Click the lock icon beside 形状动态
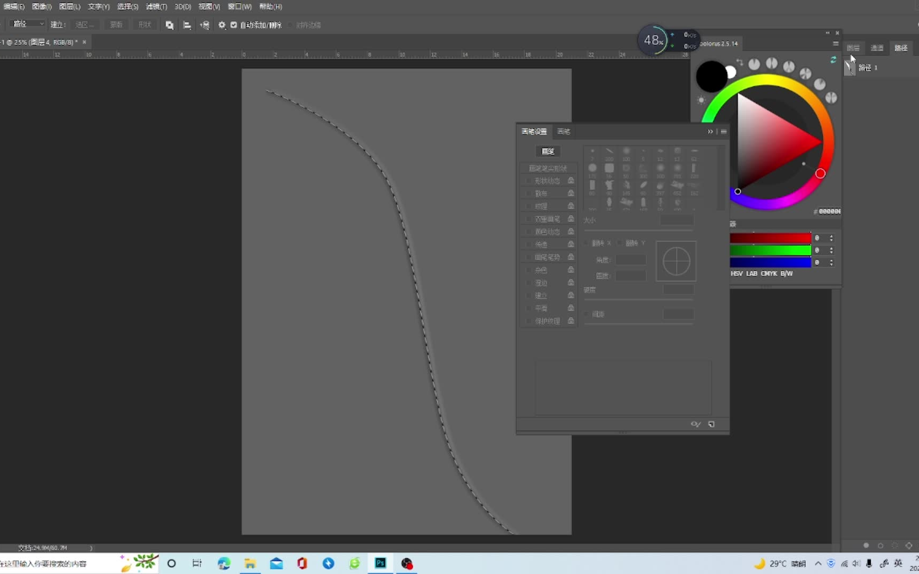Screen dimensions: 919x574 click(571, 181)
